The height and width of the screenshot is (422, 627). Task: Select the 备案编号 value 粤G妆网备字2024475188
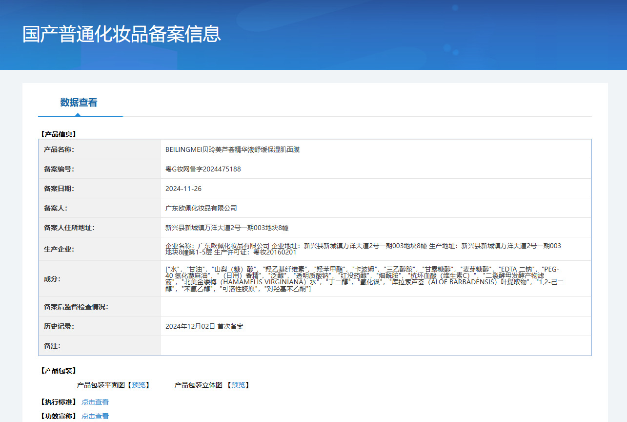203,169
